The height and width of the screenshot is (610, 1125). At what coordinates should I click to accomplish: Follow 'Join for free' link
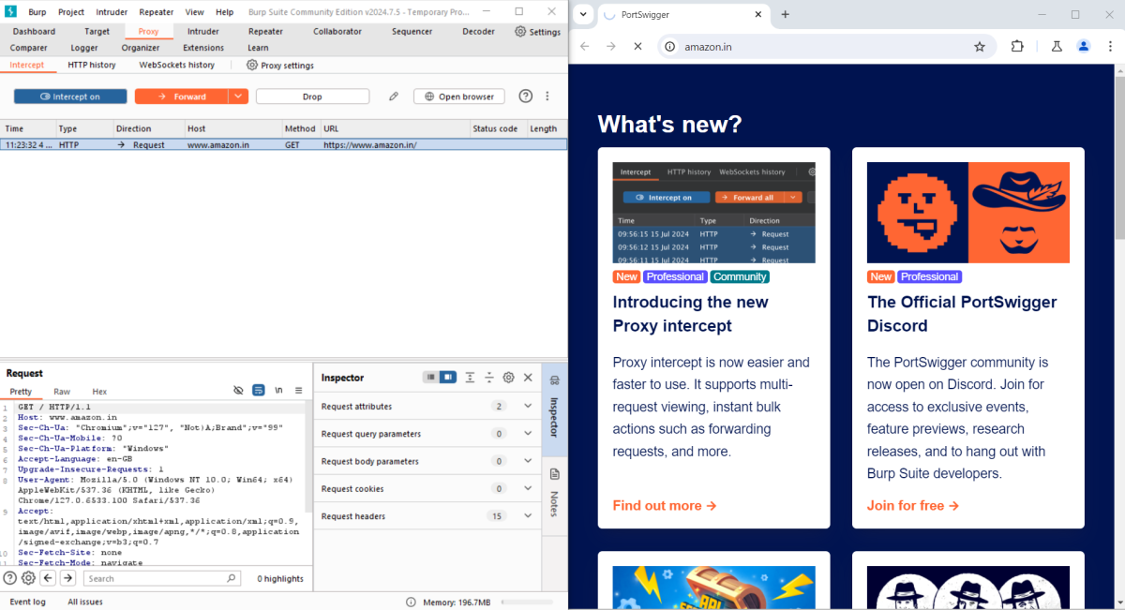(x=913, y=505)
